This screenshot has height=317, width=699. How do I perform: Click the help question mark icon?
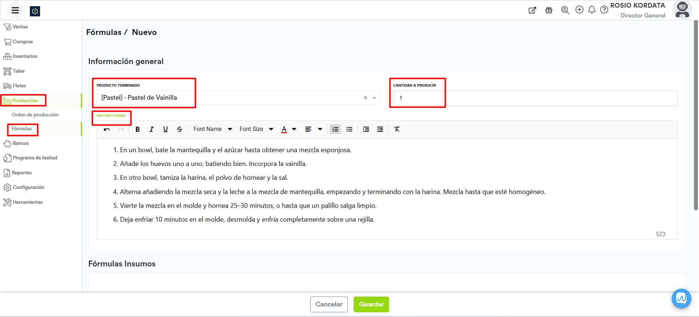tap(604, 10)
